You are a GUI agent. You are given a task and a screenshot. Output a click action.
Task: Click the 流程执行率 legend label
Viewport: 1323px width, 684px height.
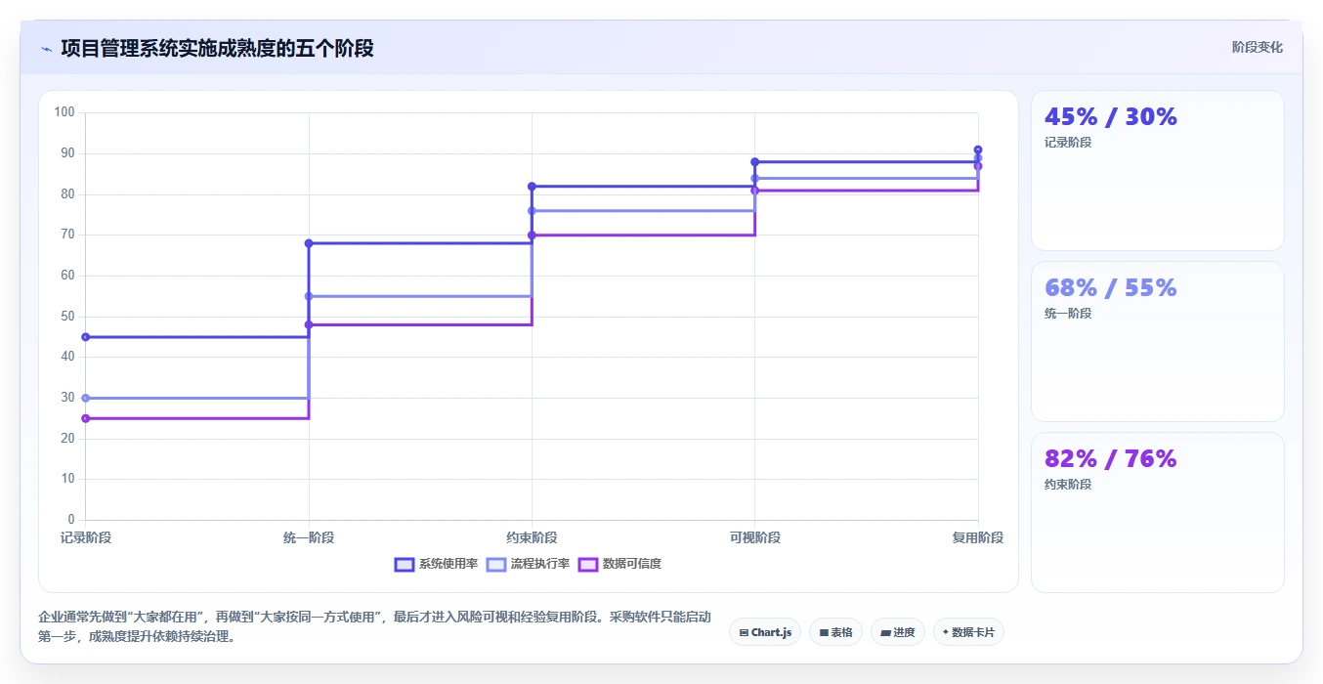tap(540, 564)
